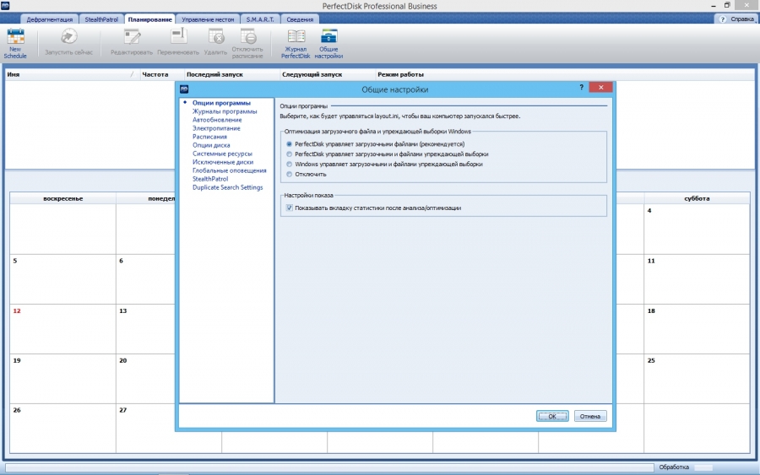Click the Общие настройки toolbar icon
The width and height of the screenshot is (760, 475).
[x=328, y=37]
